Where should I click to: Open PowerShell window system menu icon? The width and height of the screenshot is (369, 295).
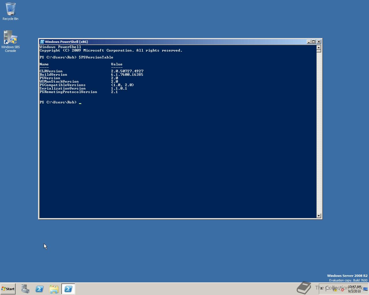(42, 42)
